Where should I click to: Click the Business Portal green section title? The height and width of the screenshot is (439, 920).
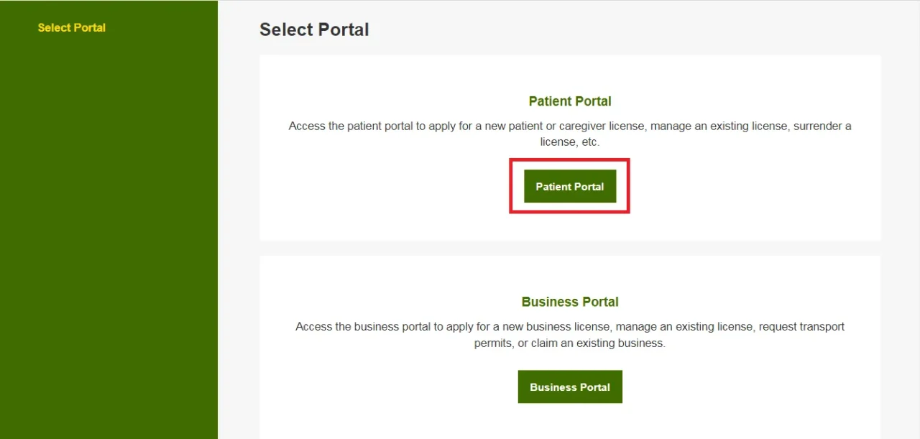(x=570, y=302)
